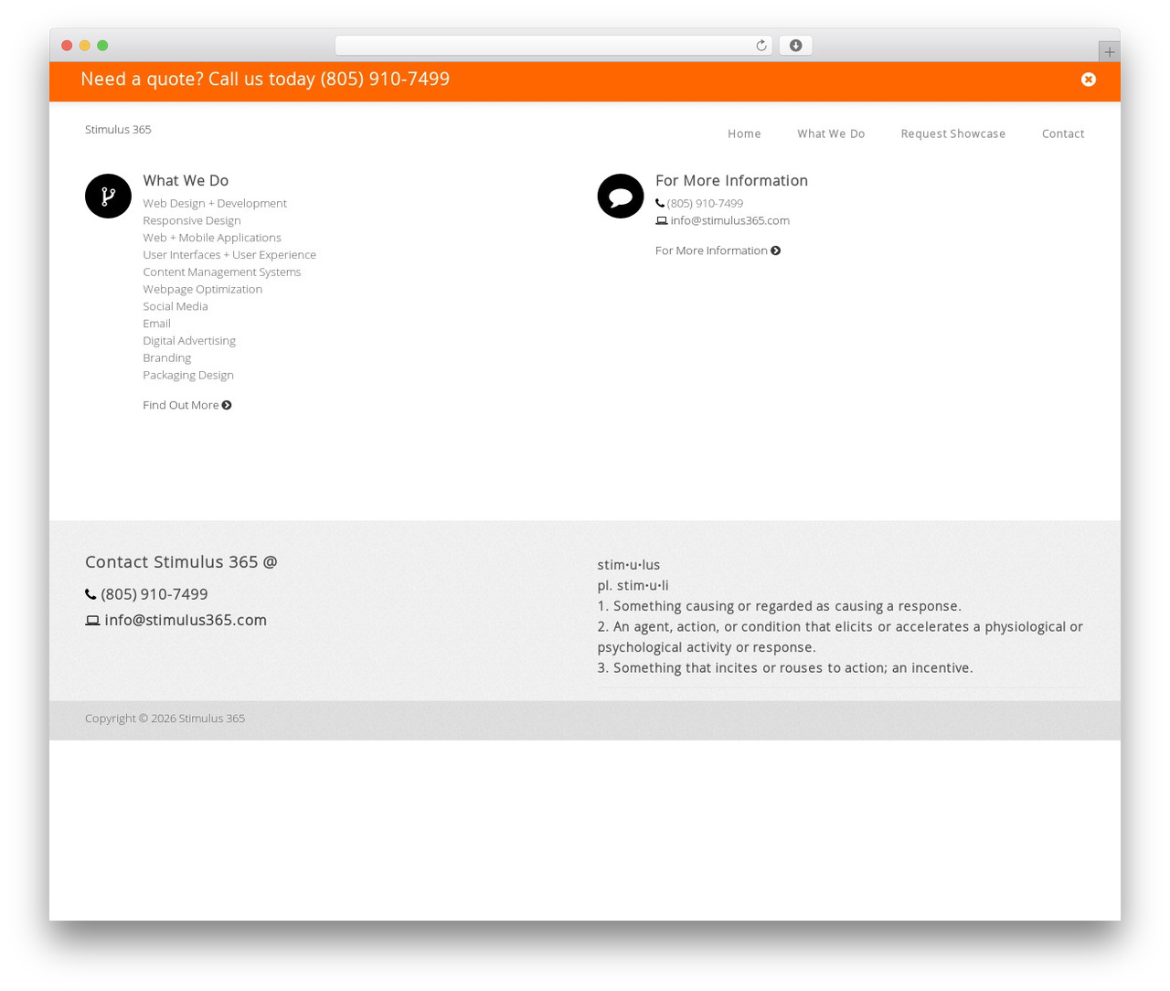Click the browser address bar

(554, 46)
